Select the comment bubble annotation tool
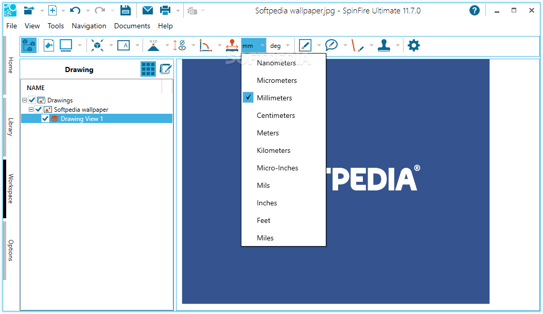Image resolution: width=543 pixels, height=314 pixels. (x=331, y=45)
